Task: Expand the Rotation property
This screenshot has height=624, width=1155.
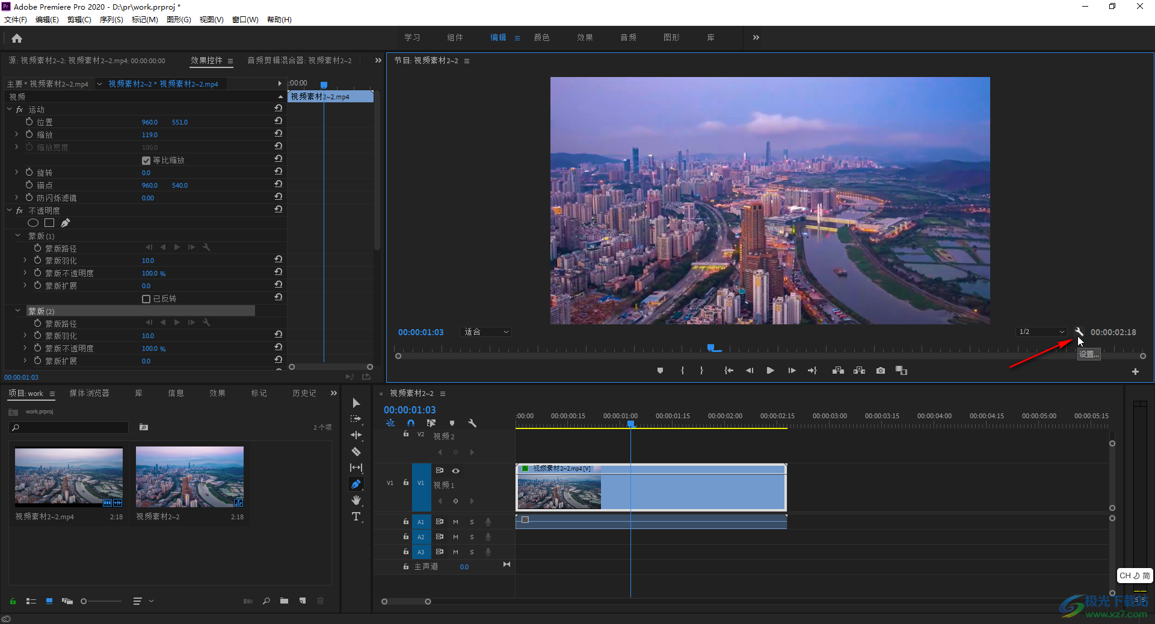Action: 17,173
